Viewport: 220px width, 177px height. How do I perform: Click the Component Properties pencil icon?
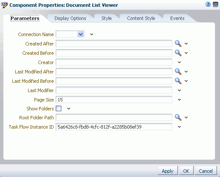4,5
